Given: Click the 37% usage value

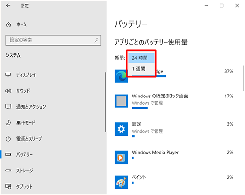Looking at the screenshot, I should (229, 71).
